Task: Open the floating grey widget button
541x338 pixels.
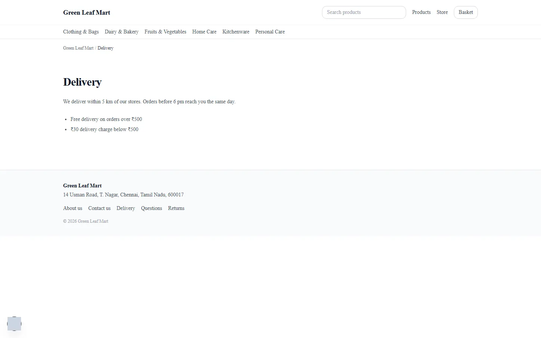Action: click(x=14, y=324)
